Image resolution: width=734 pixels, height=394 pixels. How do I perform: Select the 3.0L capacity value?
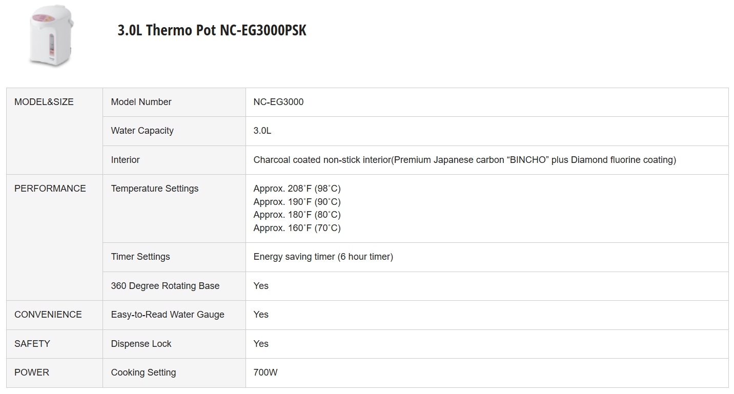pyautogui.click(x=262, y=131)
